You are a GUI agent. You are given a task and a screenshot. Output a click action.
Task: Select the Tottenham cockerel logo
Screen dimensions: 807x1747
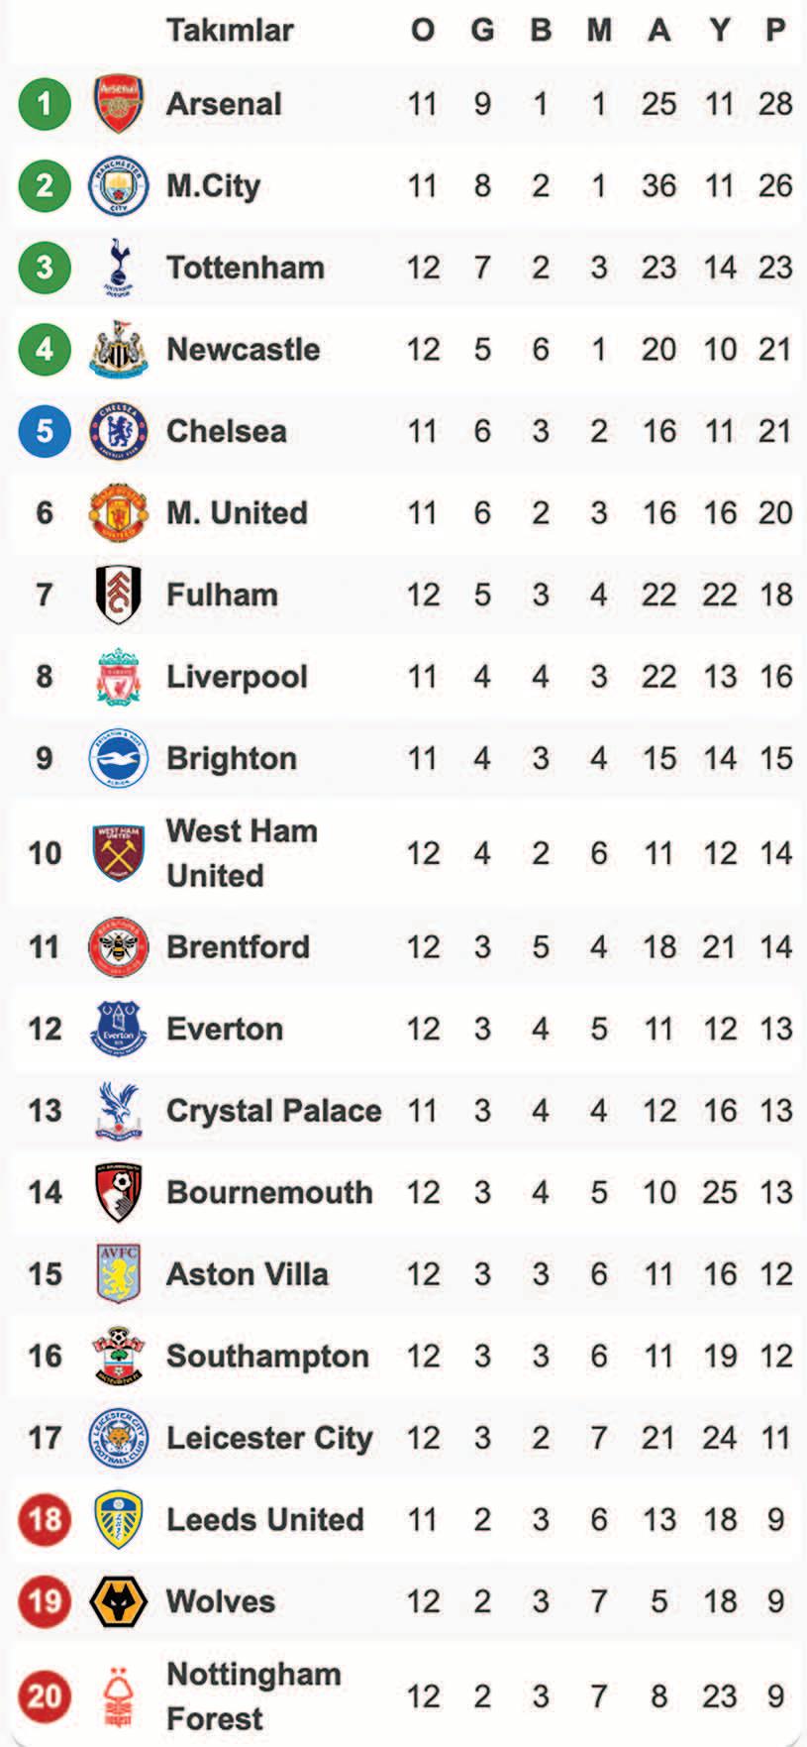[119, 268]
